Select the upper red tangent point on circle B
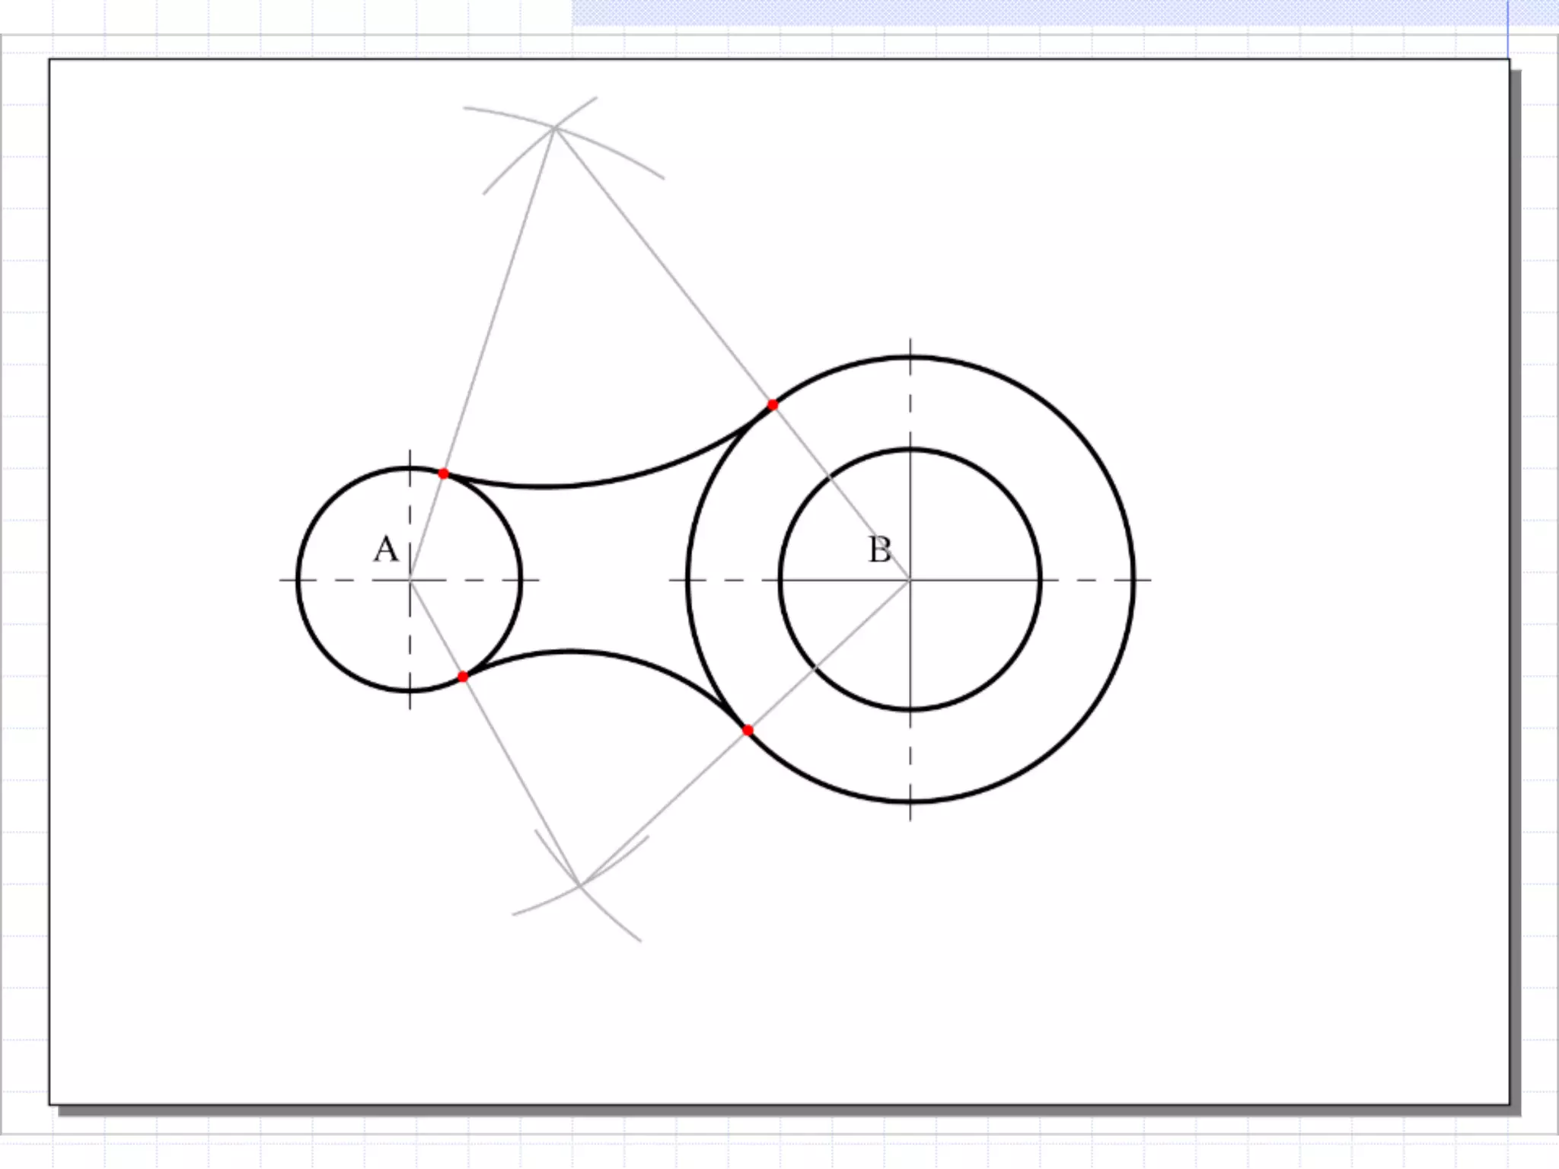Image resolution: width=1559 pixels, height=1169 pixels. [x=773, y=405]
